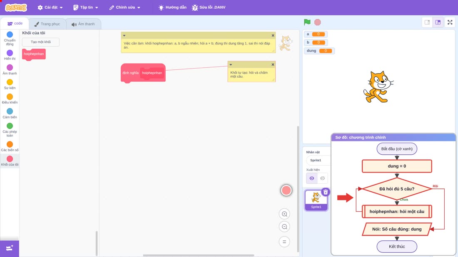Click the Tạo một khối button
Screen dimensions: 458x257
pos(41,42)
